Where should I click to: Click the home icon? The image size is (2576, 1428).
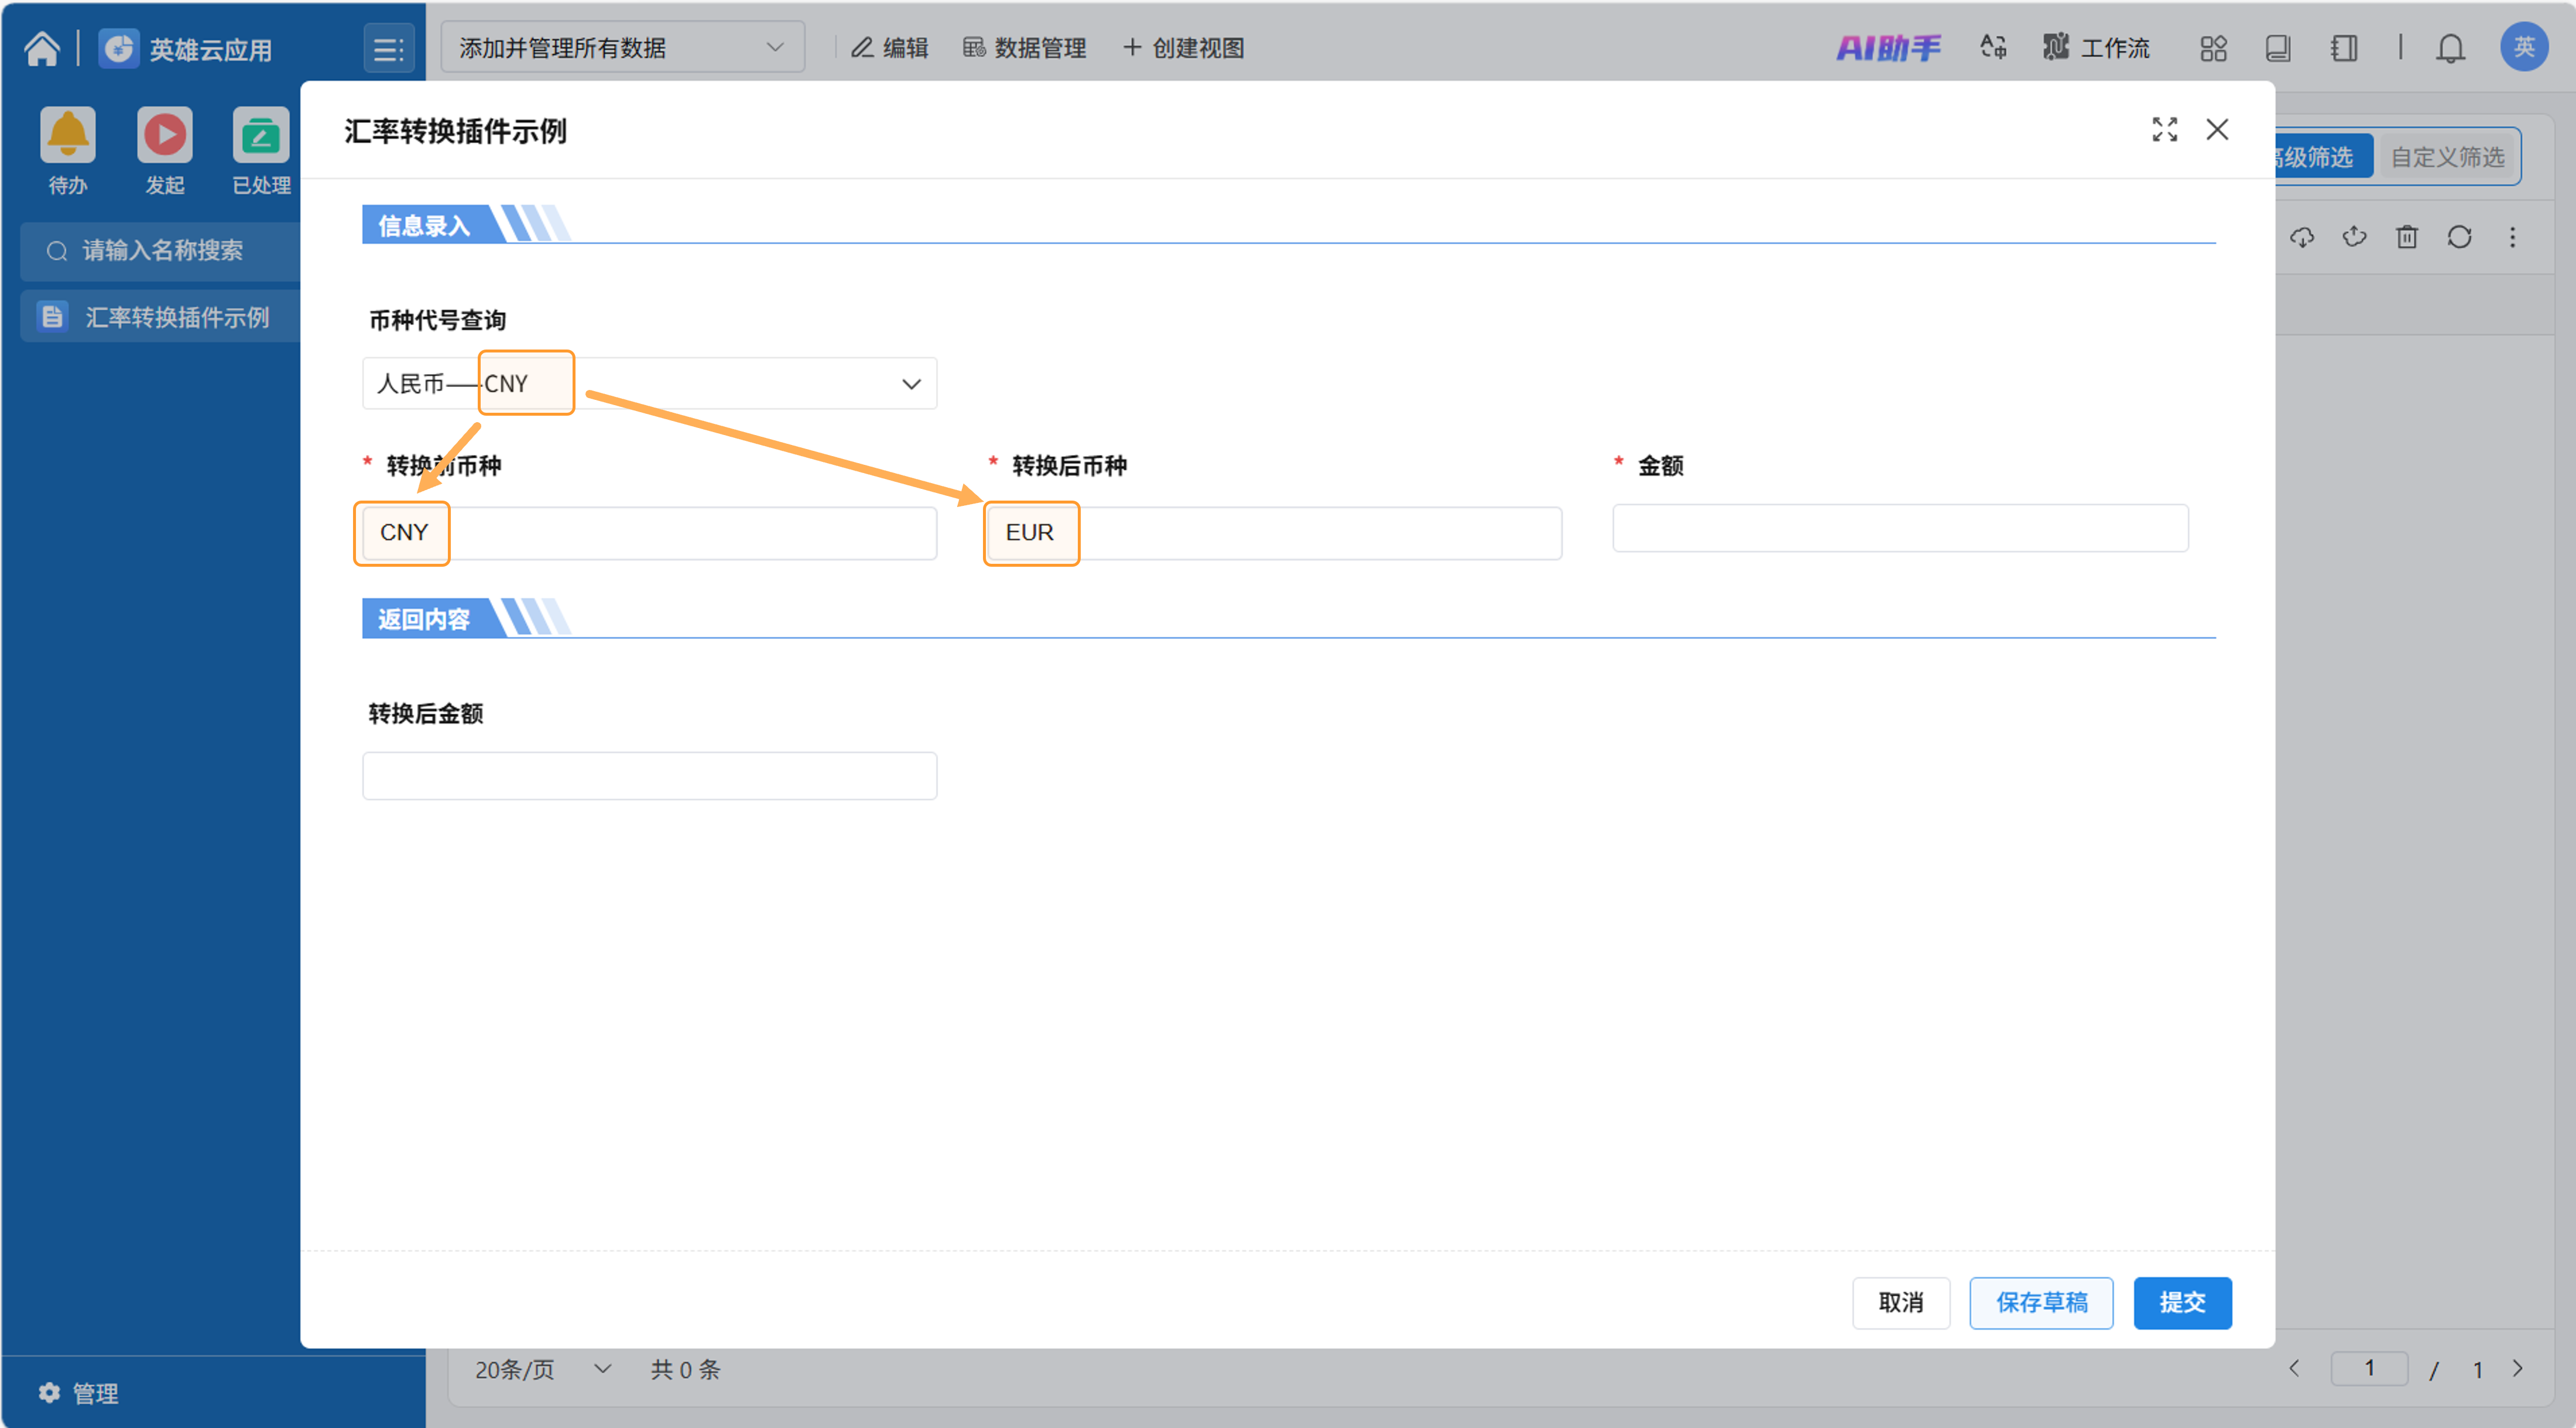tap(42, 48)
